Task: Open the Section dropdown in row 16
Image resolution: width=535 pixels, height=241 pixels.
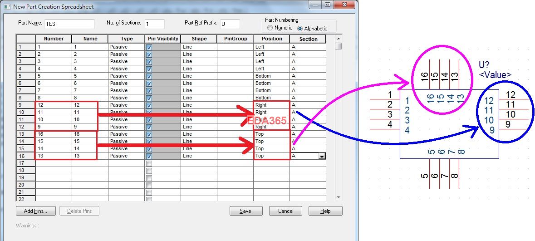Action: click(321, 156)
